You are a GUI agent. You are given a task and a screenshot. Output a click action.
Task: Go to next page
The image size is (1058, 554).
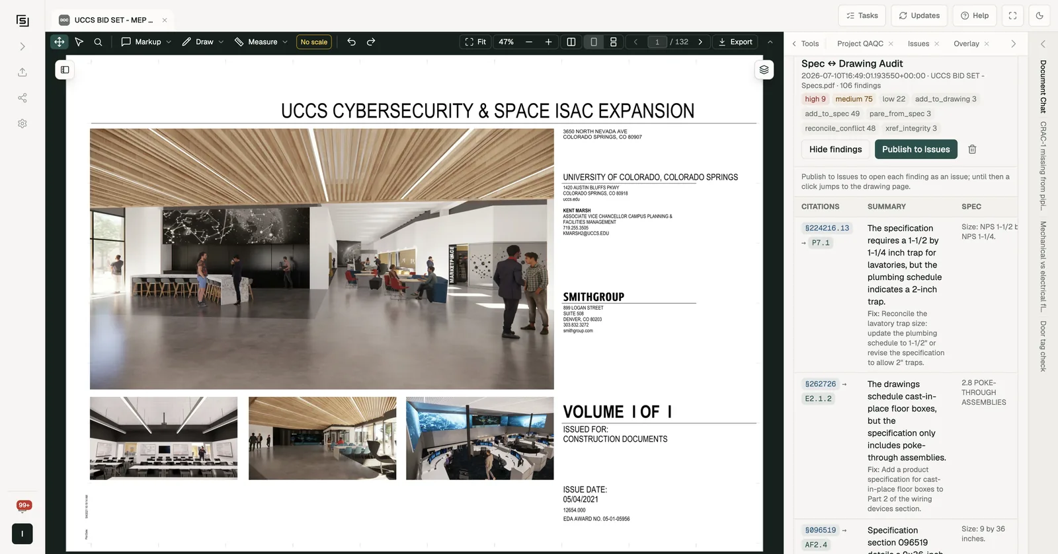[x=700, y=42]
